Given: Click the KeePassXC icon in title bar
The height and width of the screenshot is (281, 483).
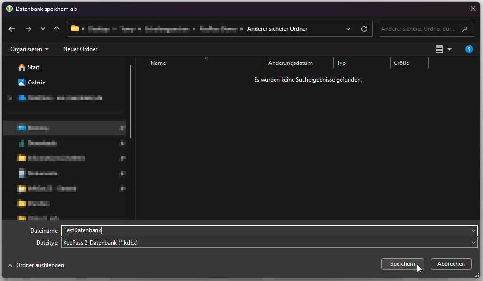Looking at the screenshot, I should pyautogui.click(x=9, y=9).
